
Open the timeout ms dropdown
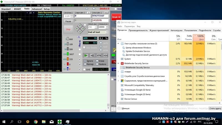(103, 27)
